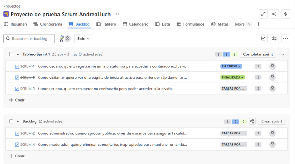This screenshot has height=164, width=295.
Task: Open the project icon next to Proyecto de prueba
Action: pos(6,14)
